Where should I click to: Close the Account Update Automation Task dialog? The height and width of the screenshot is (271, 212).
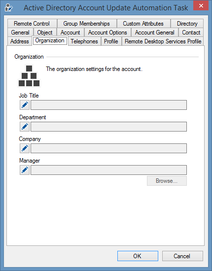[201, 5]
